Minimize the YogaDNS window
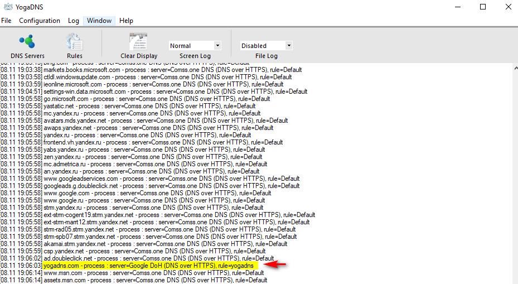518x284 pixels. [458, 7]
